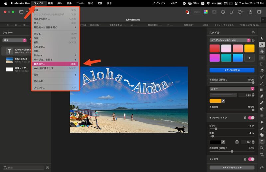Select the Style tool in the tool strip
Viewport: 266px width, 172px height.
262,45
